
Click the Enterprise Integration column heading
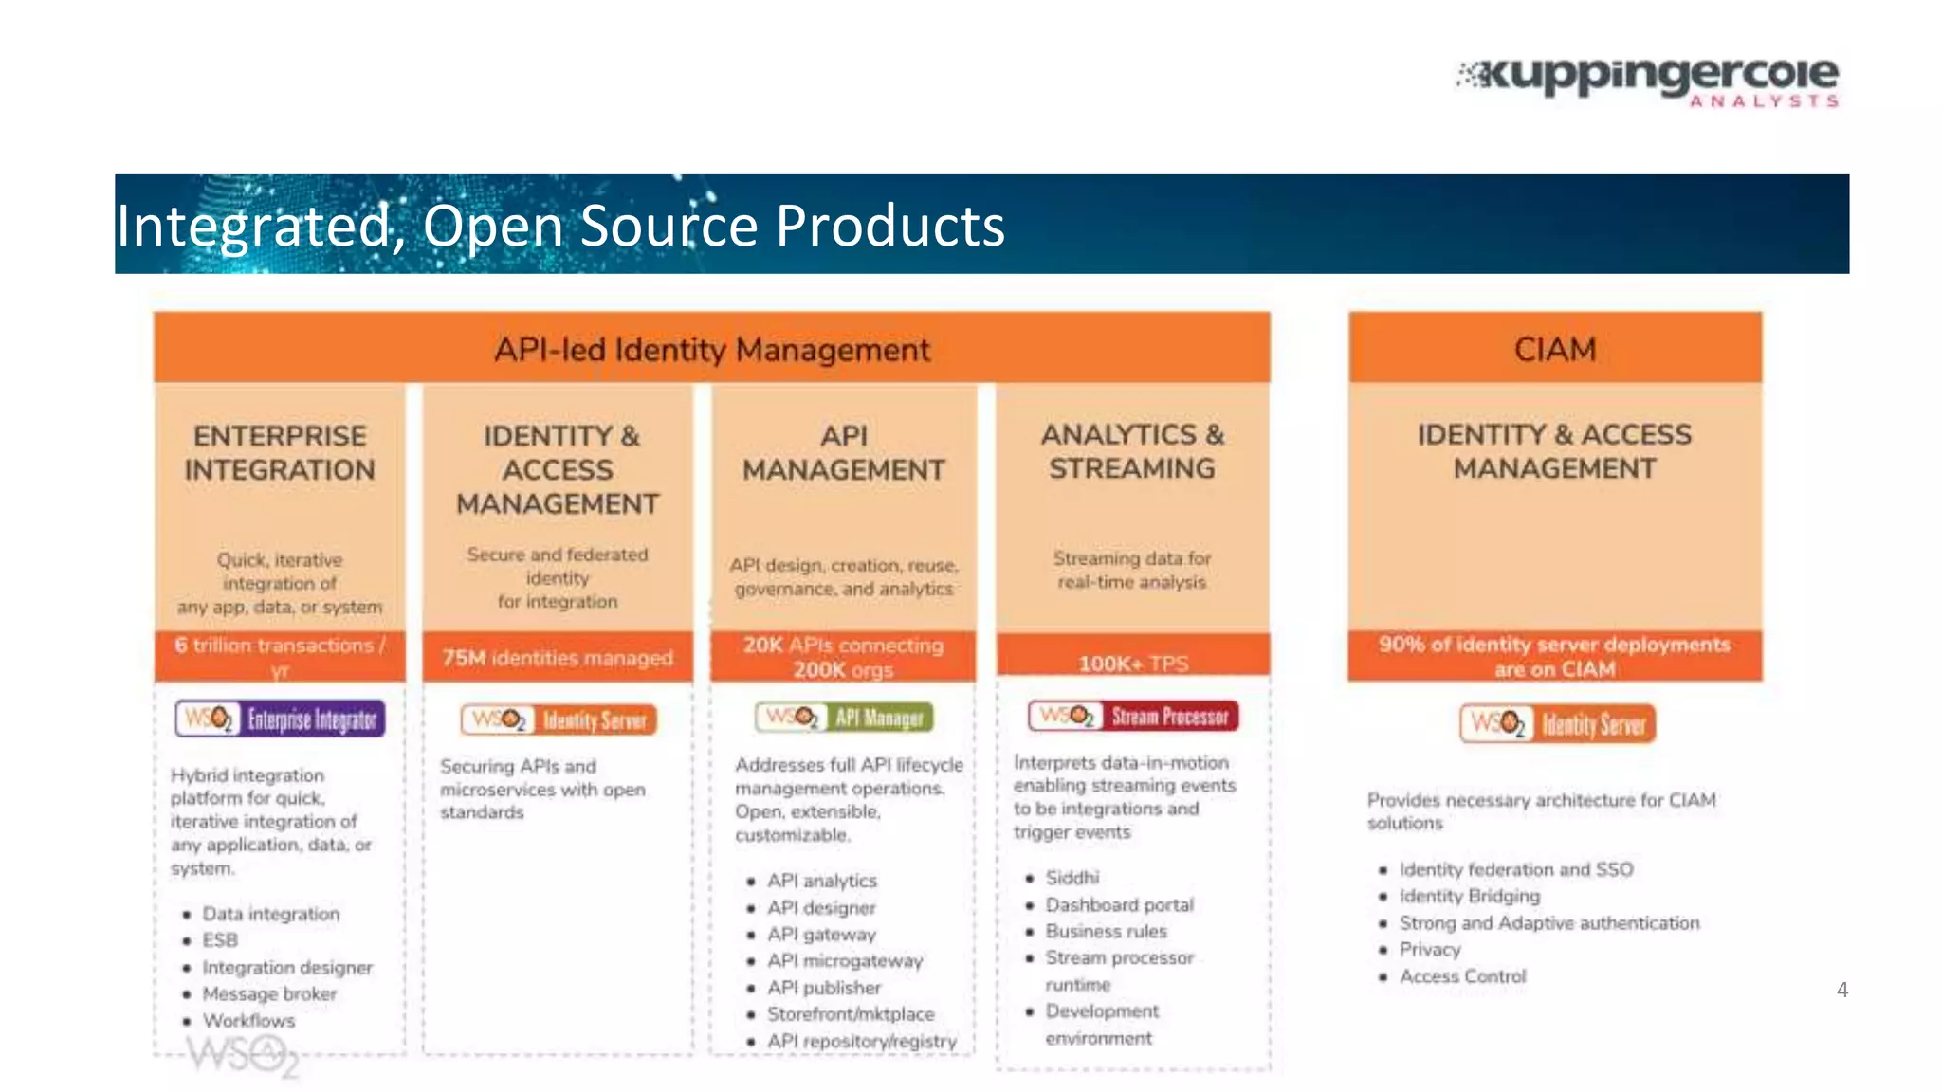click(280, 453)
